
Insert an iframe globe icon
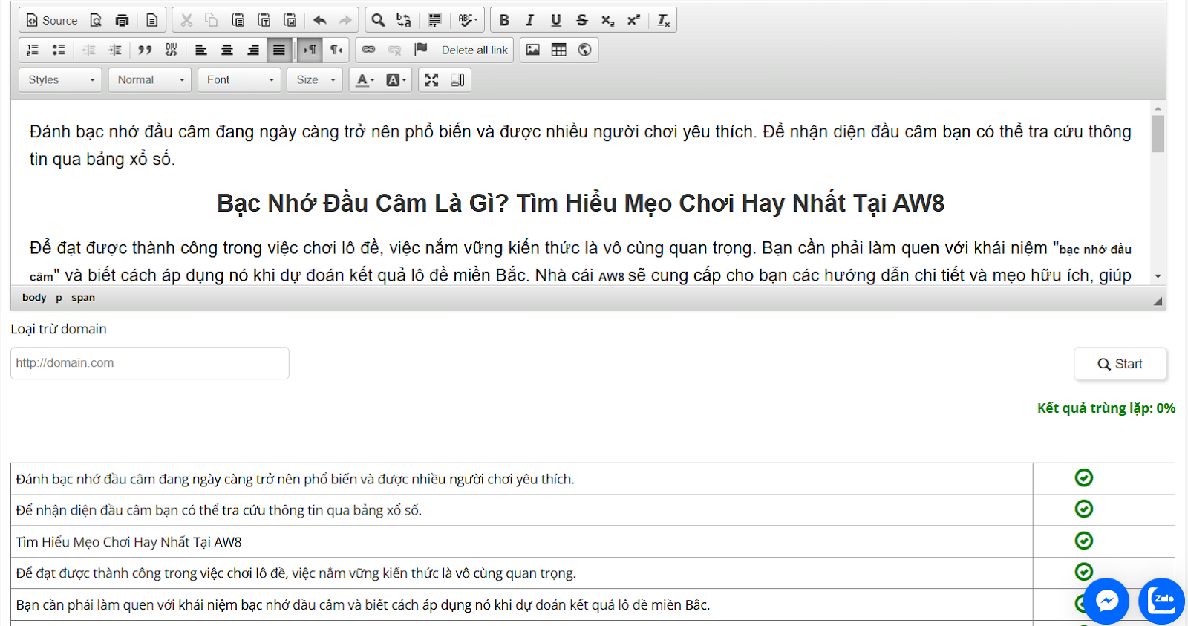pyautogui.click(x=585, y=50)
